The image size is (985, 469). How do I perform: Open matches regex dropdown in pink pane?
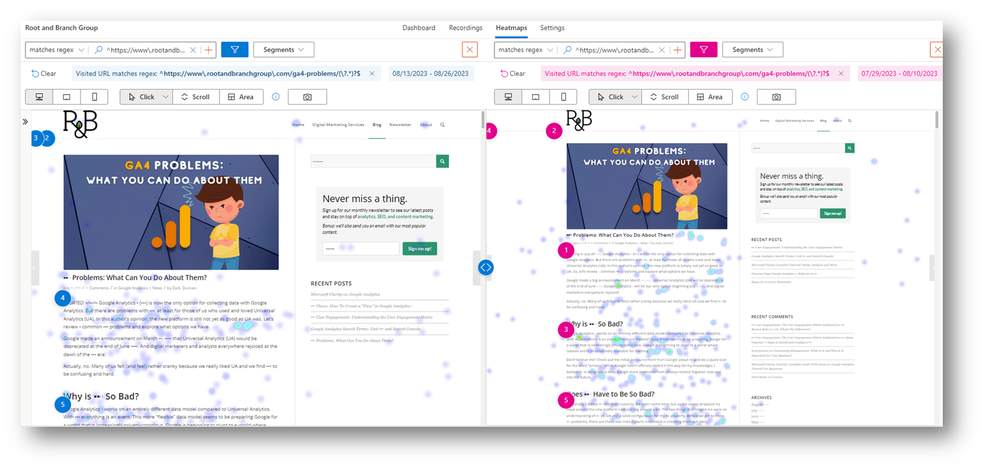click(526, 49)
